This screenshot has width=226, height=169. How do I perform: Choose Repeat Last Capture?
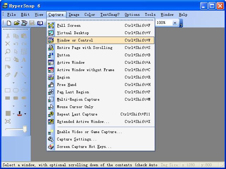101,114
